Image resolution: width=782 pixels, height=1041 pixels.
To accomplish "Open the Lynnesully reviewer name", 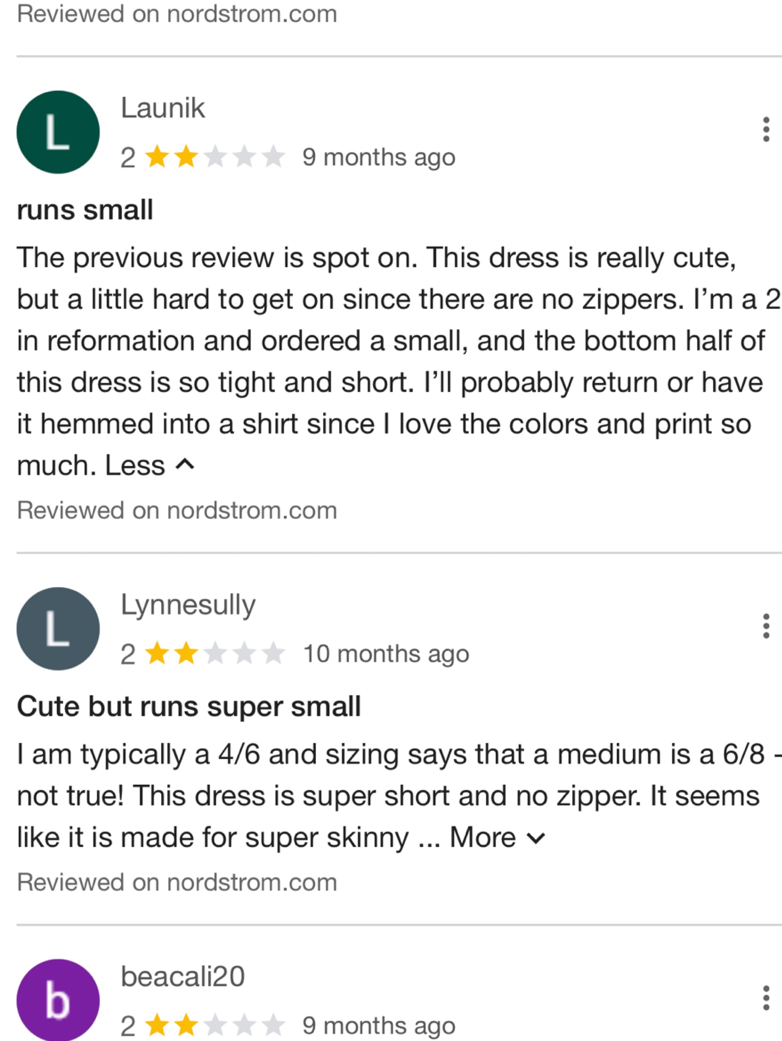I will (188, 605).
